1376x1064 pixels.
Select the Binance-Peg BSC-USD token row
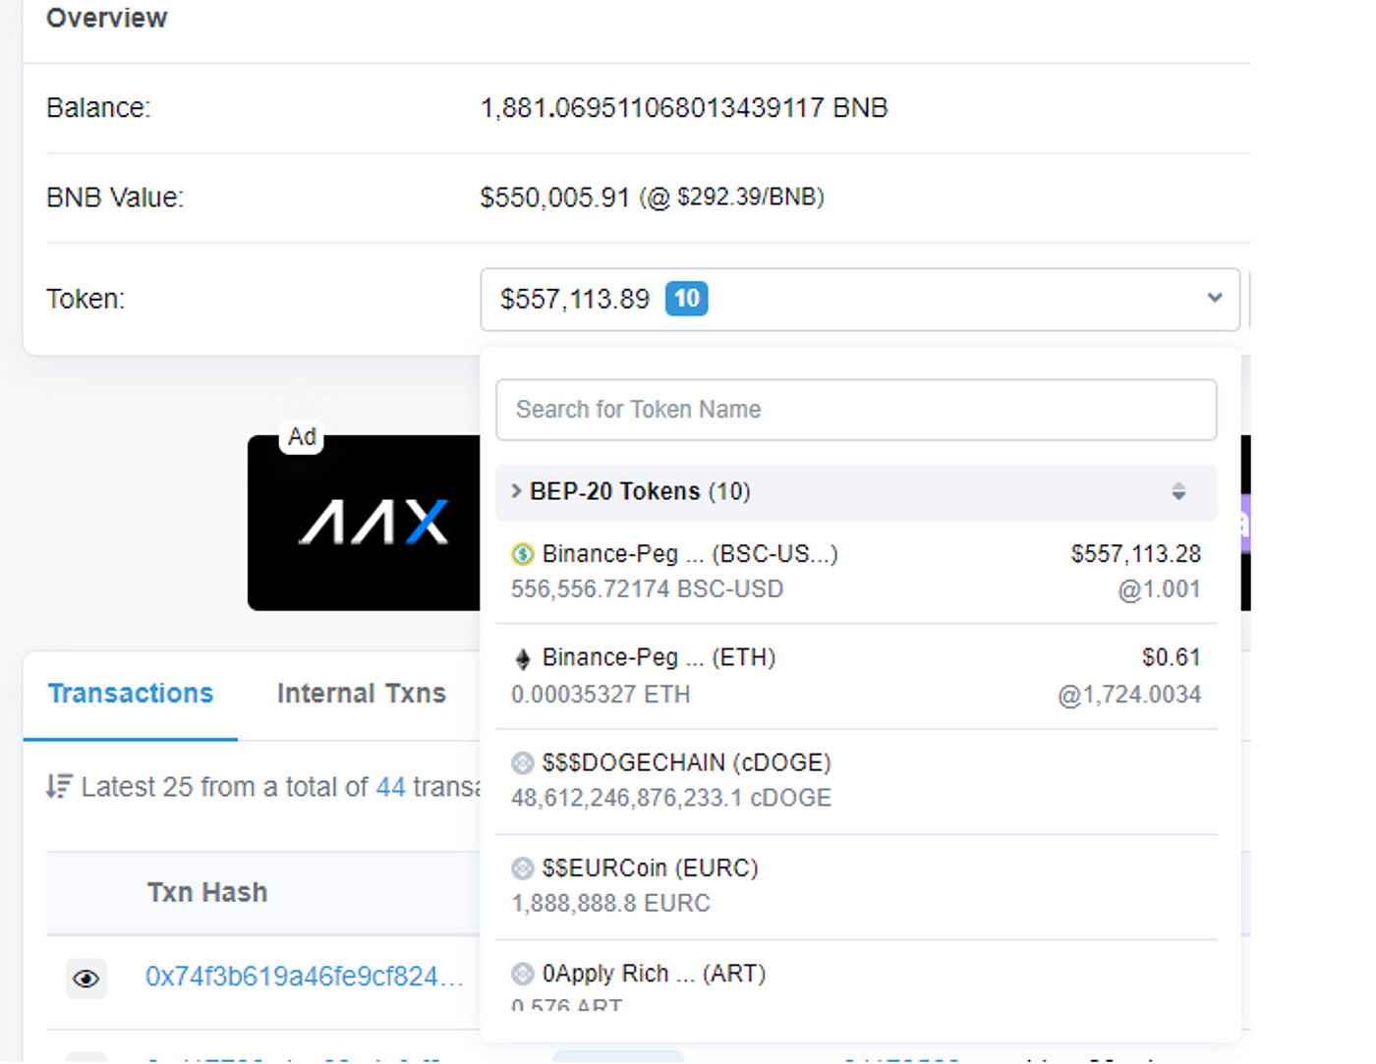856,572
